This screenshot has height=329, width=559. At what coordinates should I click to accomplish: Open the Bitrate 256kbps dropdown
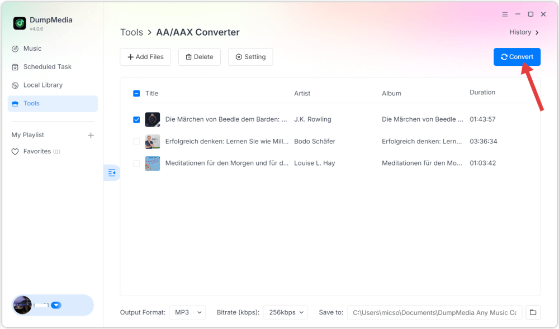point(285,312)
